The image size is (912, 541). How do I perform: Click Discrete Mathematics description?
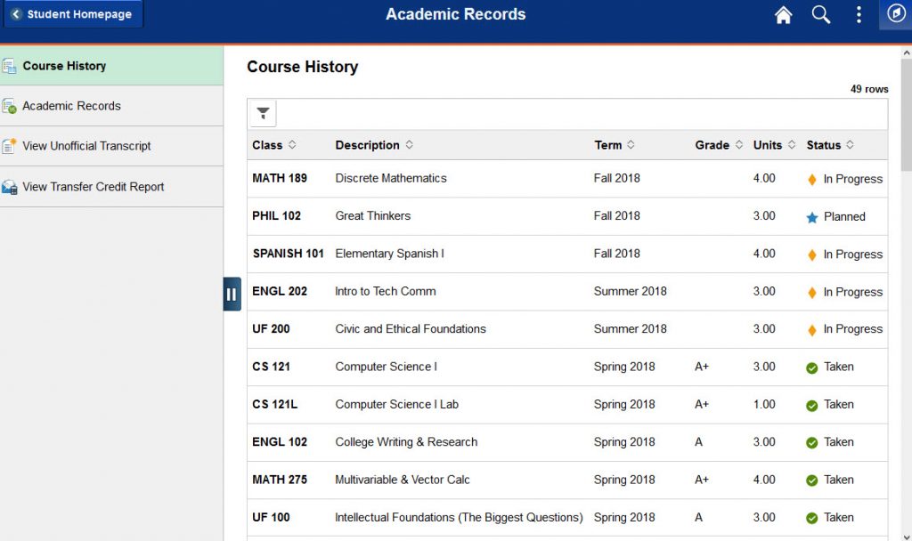391,178
